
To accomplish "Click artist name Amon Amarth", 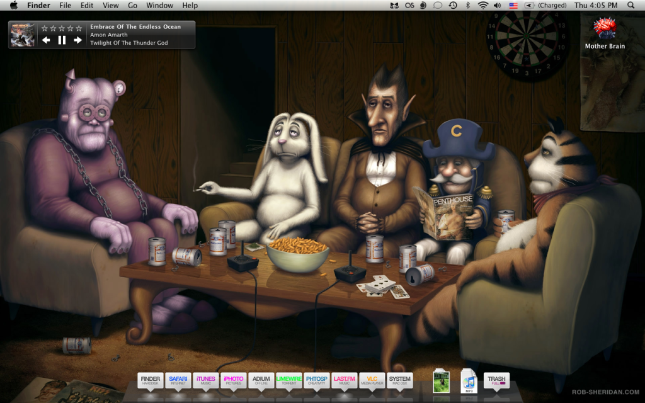I will [108, 35].
